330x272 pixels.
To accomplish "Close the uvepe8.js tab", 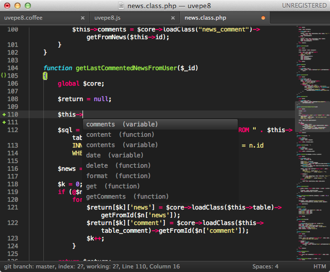I will (173, 18).
